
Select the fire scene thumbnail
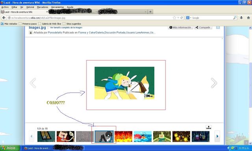pyautogui.click(x=123, y=136)
